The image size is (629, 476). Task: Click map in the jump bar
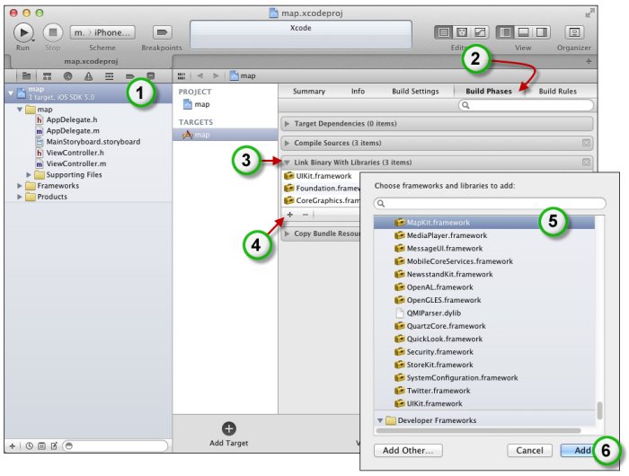(x=243, y=75)
